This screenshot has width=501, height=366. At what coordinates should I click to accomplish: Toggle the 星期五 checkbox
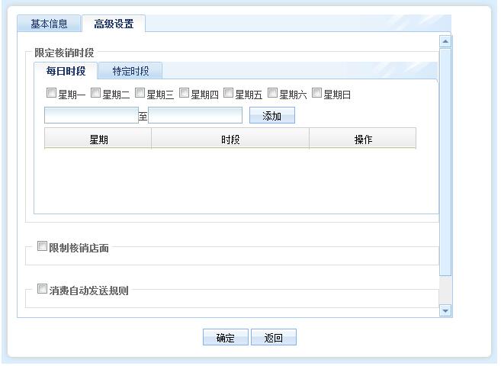[228, 94]
